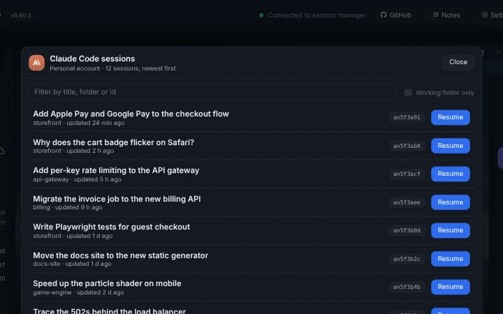Select 'Speed up the particle shader on mobile' title
This screenshot has width=503, height=314.
pyautogui.click(x=107, y=283)
